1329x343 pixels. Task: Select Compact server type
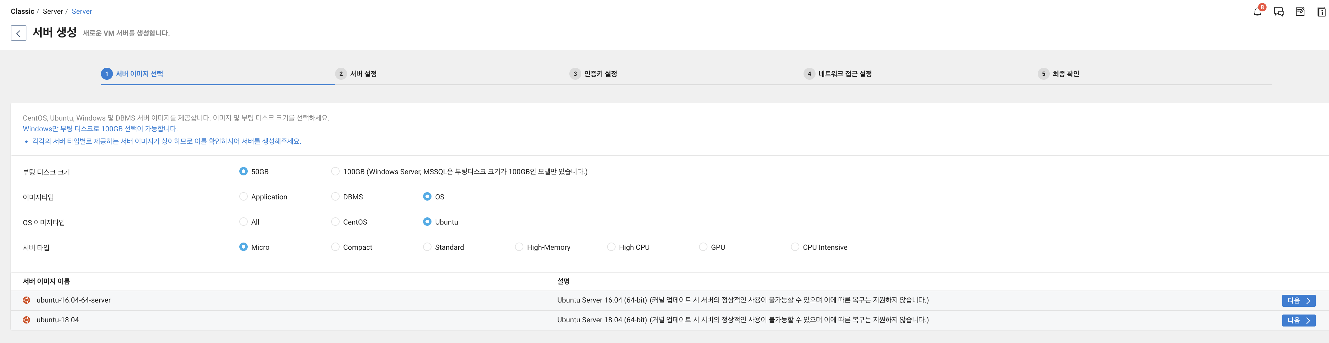pyautogui.click(x=335, y=247)
